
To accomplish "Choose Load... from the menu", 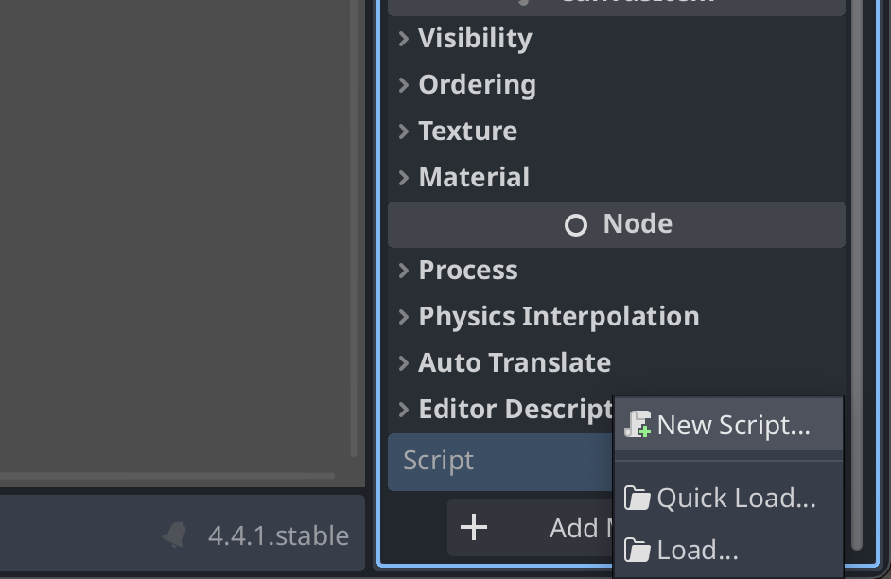I will point(728,550).
